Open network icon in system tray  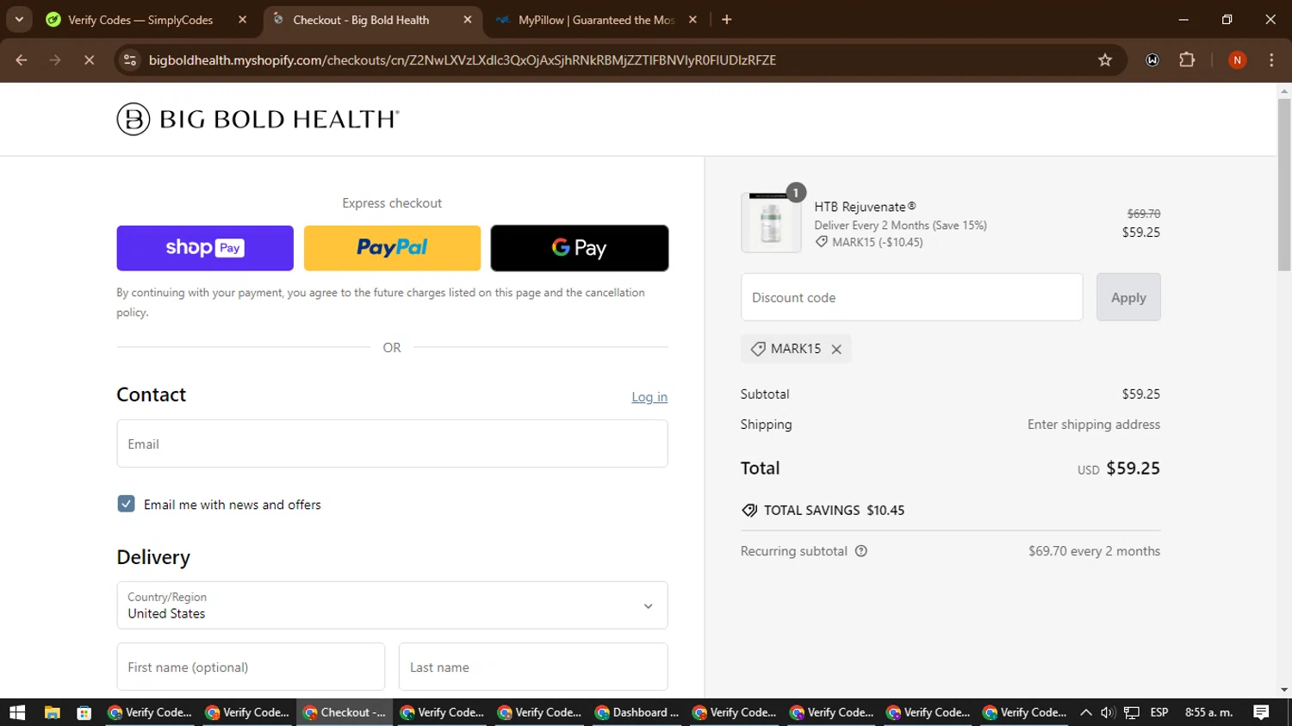[1132, 712]
